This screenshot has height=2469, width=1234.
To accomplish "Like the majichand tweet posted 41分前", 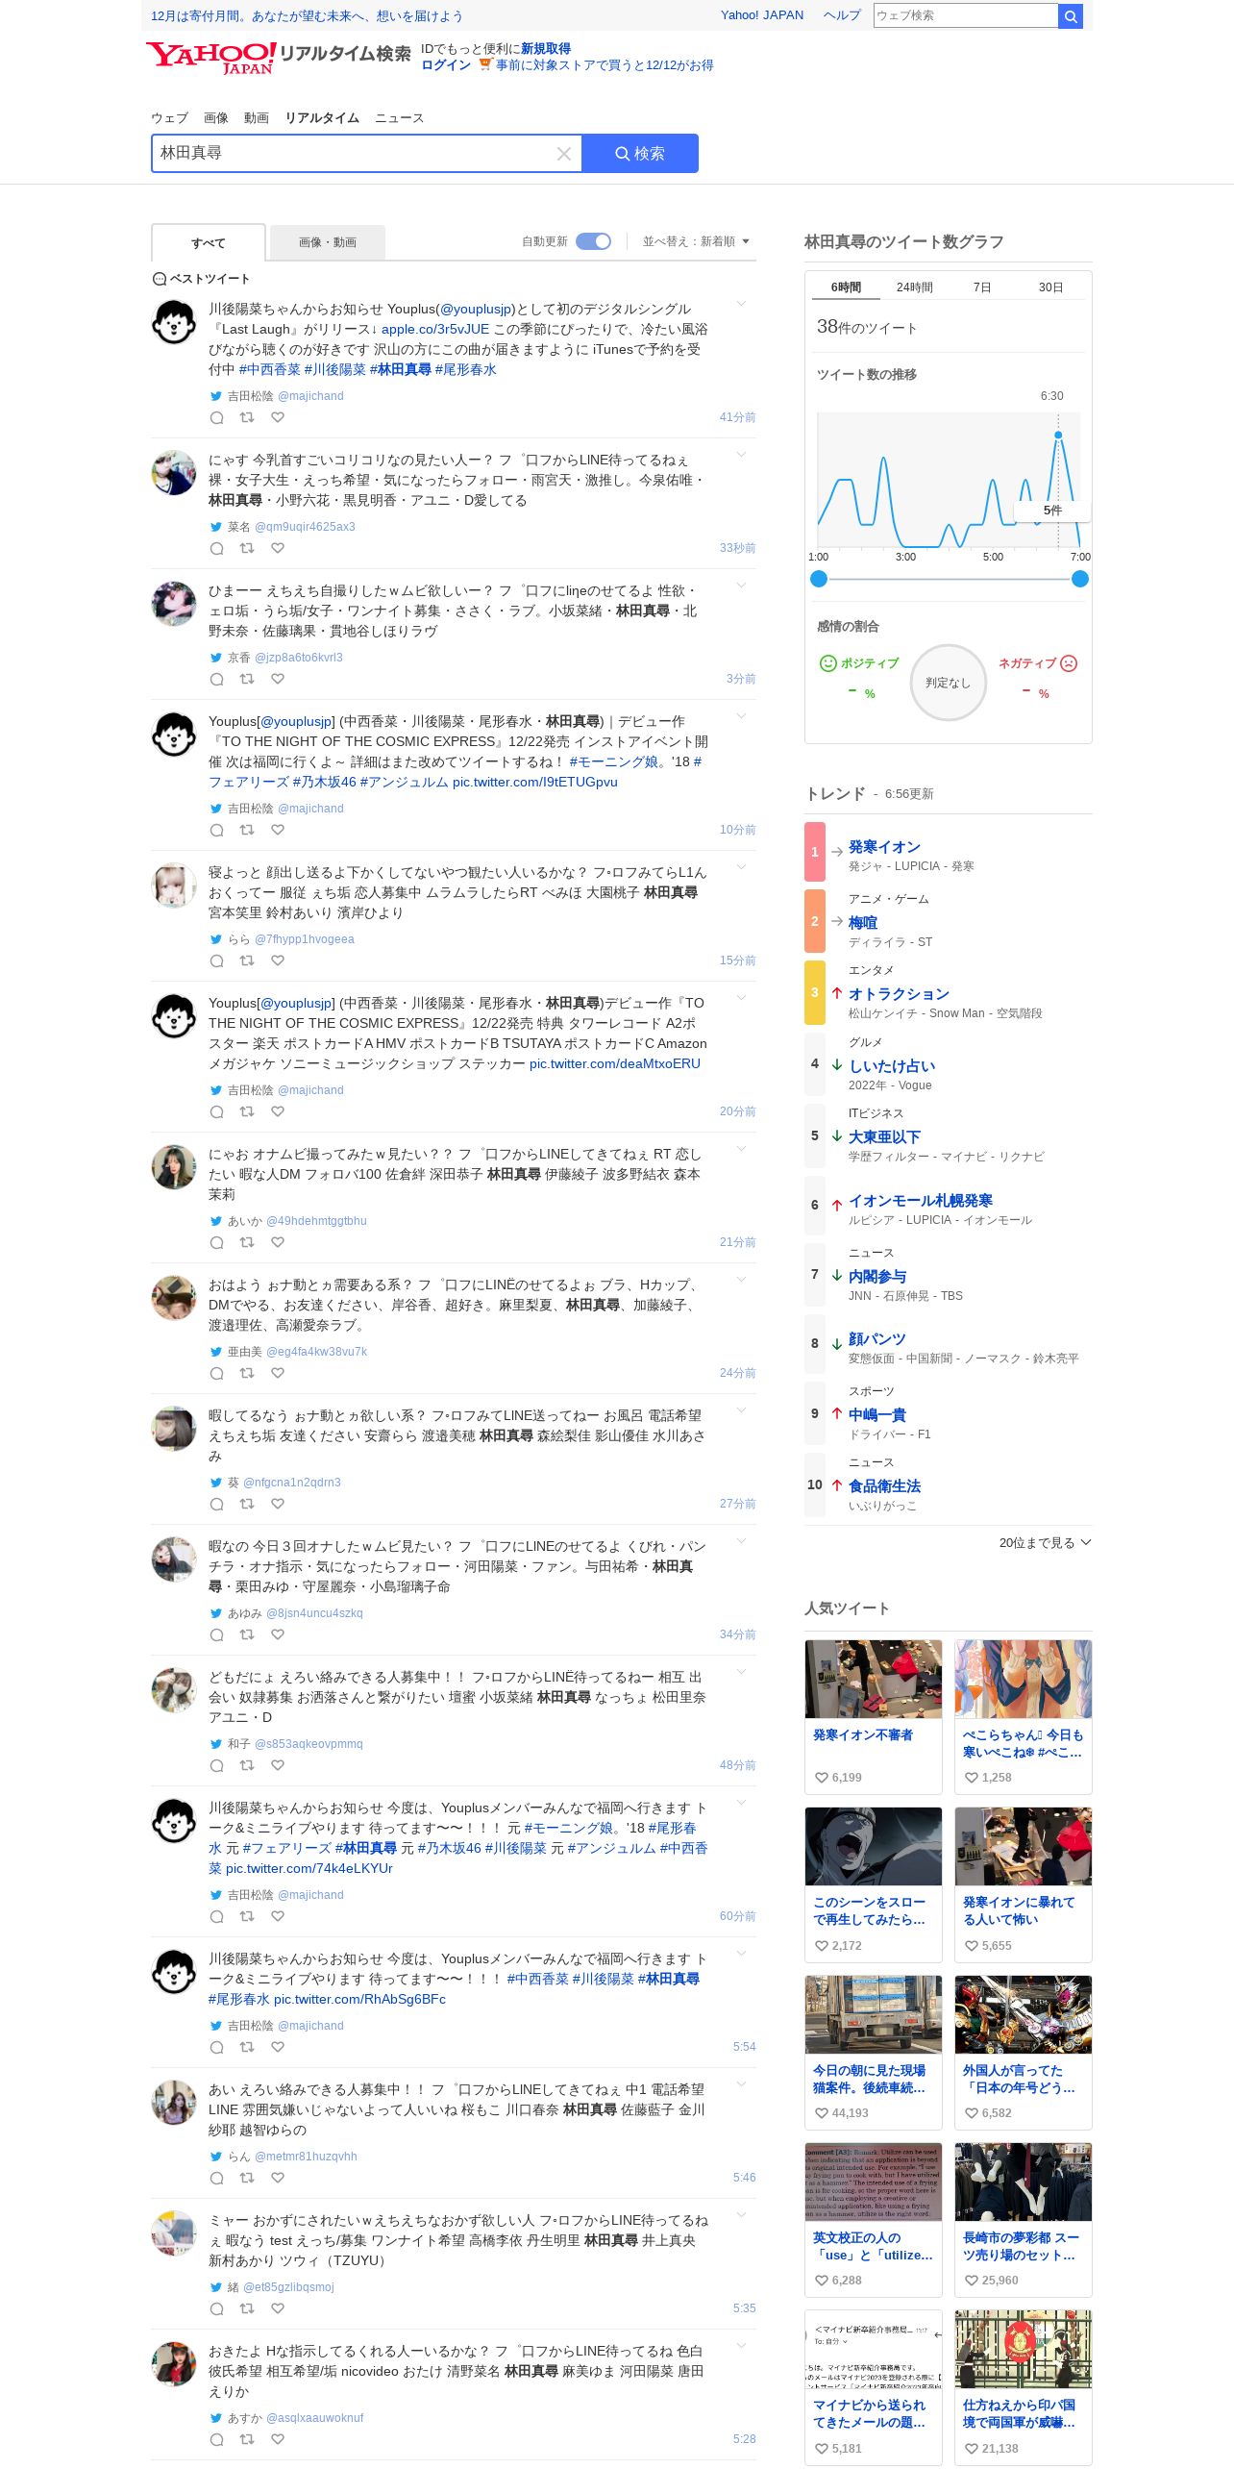I will 278,417.
